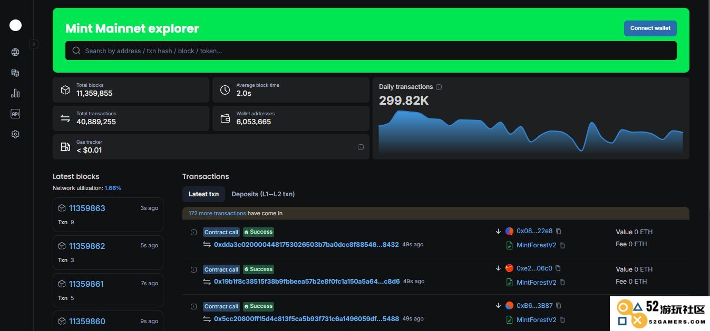Screen dimensions: 710x331
Task: Expand info for transaction 0xdda3c0...8432
Action: point(193,232)
